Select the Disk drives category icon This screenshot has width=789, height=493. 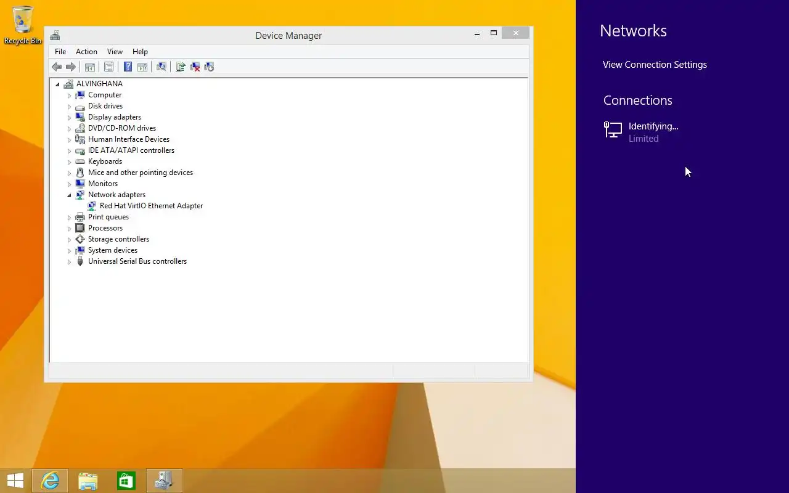click(x=80, y=106)
